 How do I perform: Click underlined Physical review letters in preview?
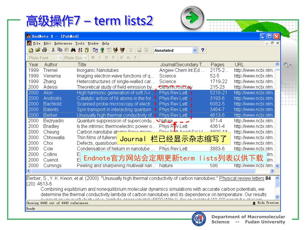(242, 178)
